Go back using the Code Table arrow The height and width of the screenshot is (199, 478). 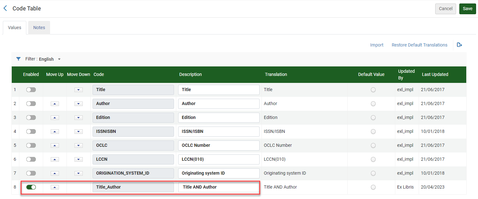pos(5,9)
